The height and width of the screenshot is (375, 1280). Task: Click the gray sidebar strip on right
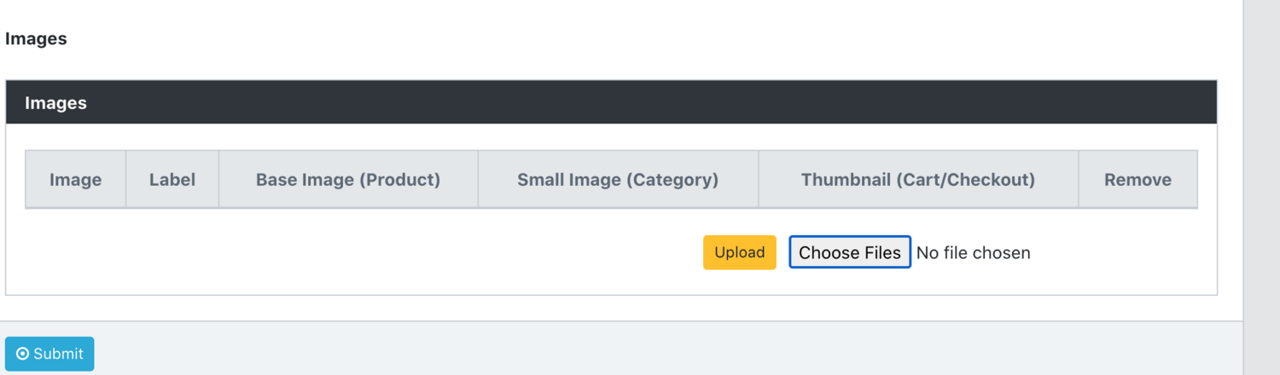click(x=1261, y=187)
